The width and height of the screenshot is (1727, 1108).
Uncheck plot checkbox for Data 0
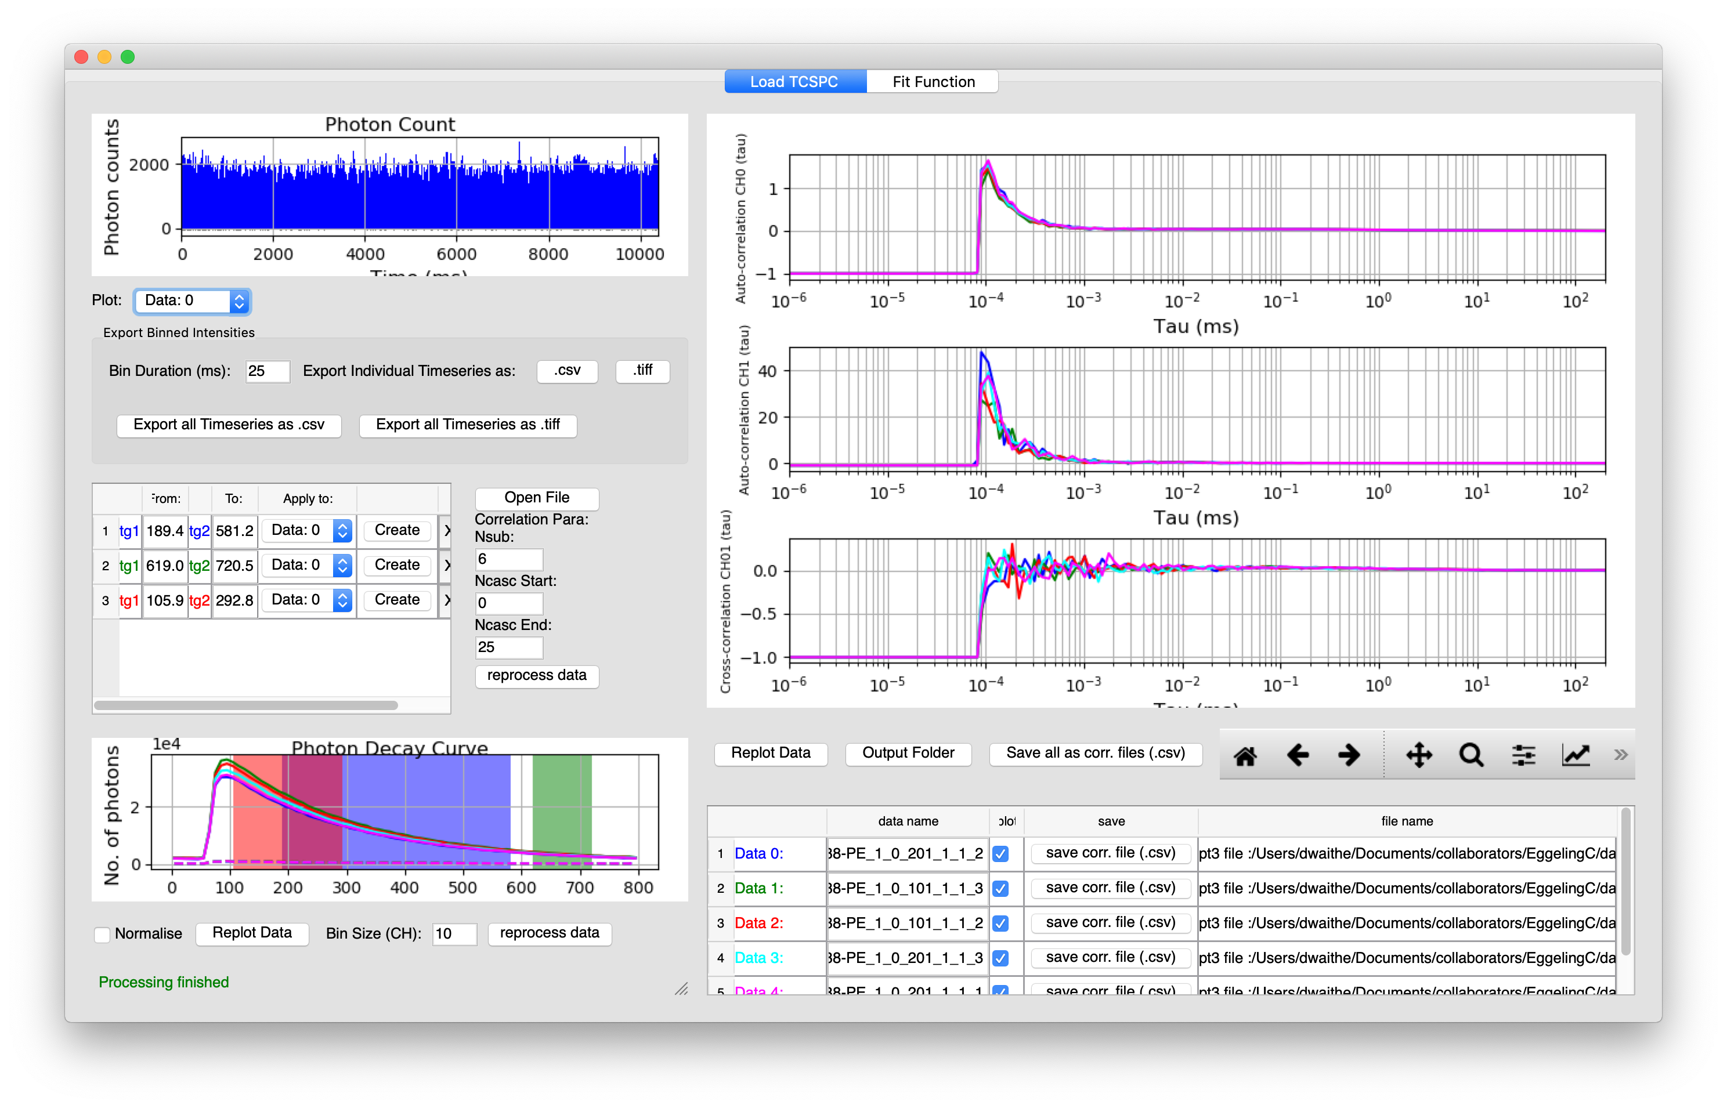[x=1000, y=854]
